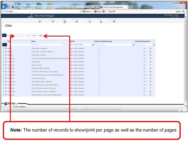Screen dimensions: 188x141
Task: Toggle Active checkbox for THE RIDGE CASINO - DRIVER
Action: tap(151, 82)
